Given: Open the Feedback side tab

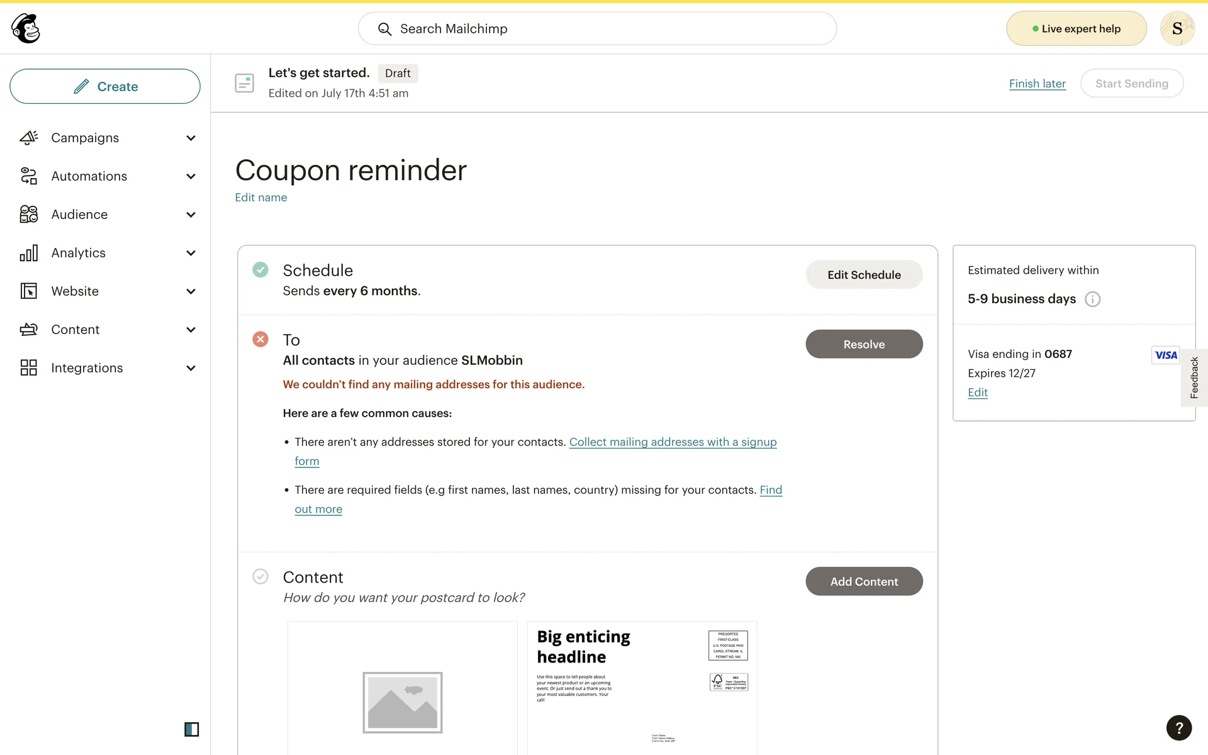Looking at the screenshot, I should (x=1194, y=377).
